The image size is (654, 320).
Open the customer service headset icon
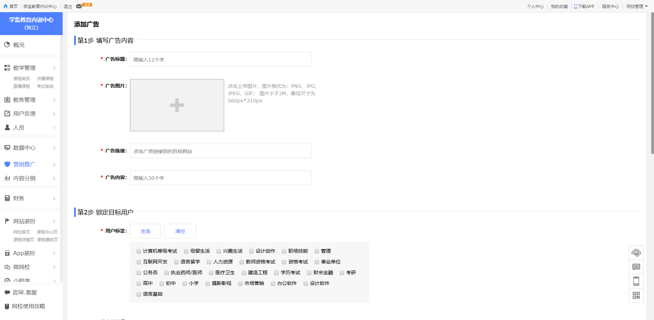[636, 253]
